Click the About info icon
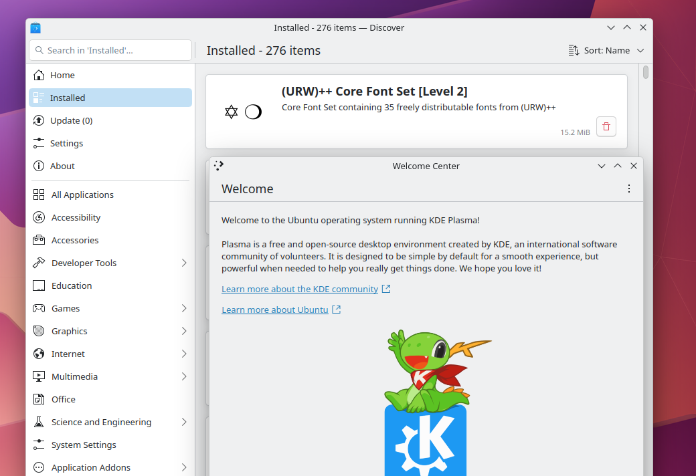Image resolution: width=696 pixels, height=476 pixels. point(39,166)
